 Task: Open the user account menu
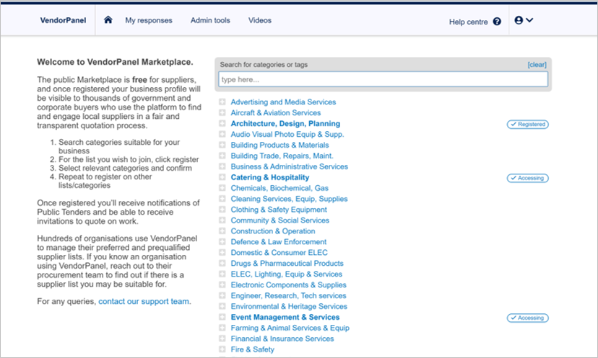tap(524, 20)
